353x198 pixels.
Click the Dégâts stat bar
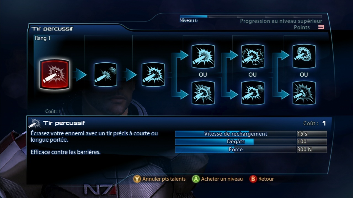coord(251,142)
